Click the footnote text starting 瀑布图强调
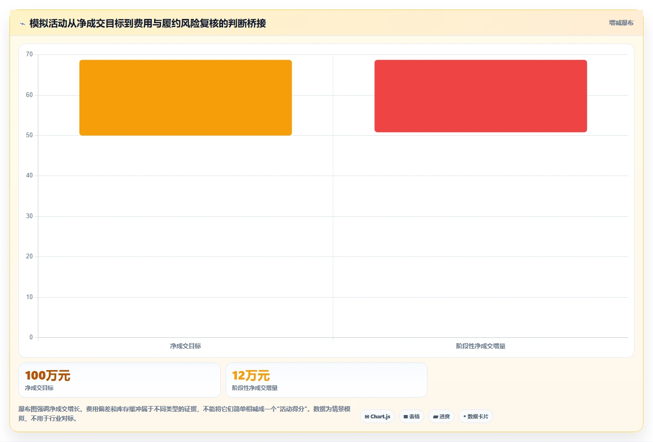This screenshot has height=442, width=653. [x=184, y=414]
